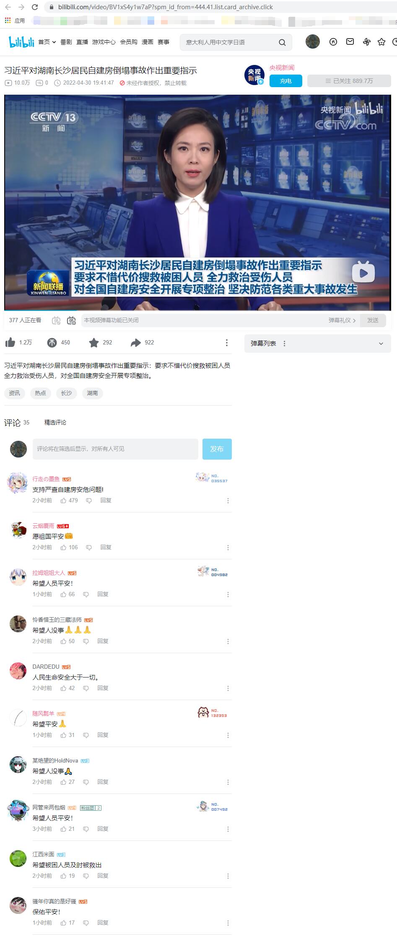397x936 pixels.
Task: Open the 直播 navigation item
Action: point(82,42)
